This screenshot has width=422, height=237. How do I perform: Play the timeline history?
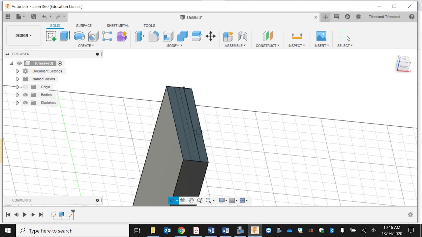(24, 215)
